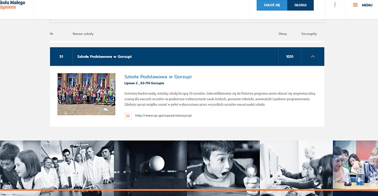Select the school name in the blue row bar
Image resolution: width=378 pixels, height=196 pixels.
pyautogui.click(x=104, y=56)
